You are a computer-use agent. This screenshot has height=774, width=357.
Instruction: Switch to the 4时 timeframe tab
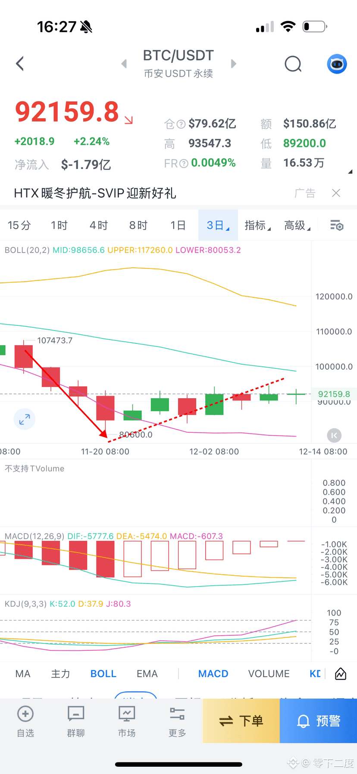tap(98, 225)
